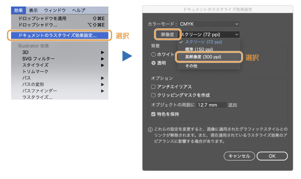The image size is (301, 179).
Task: Open the ウィンドウ menu
Action: tap(55, 10)
